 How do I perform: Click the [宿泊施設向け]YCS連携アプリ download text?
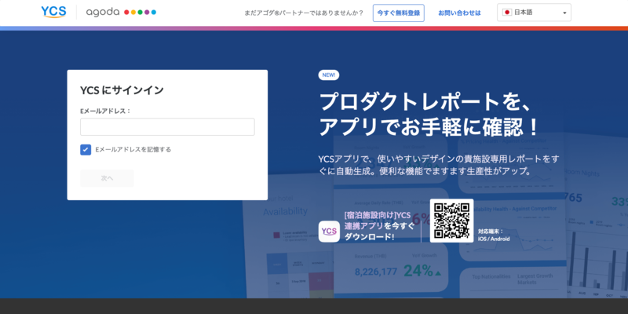pyautogui.click(x=380, y=226)
